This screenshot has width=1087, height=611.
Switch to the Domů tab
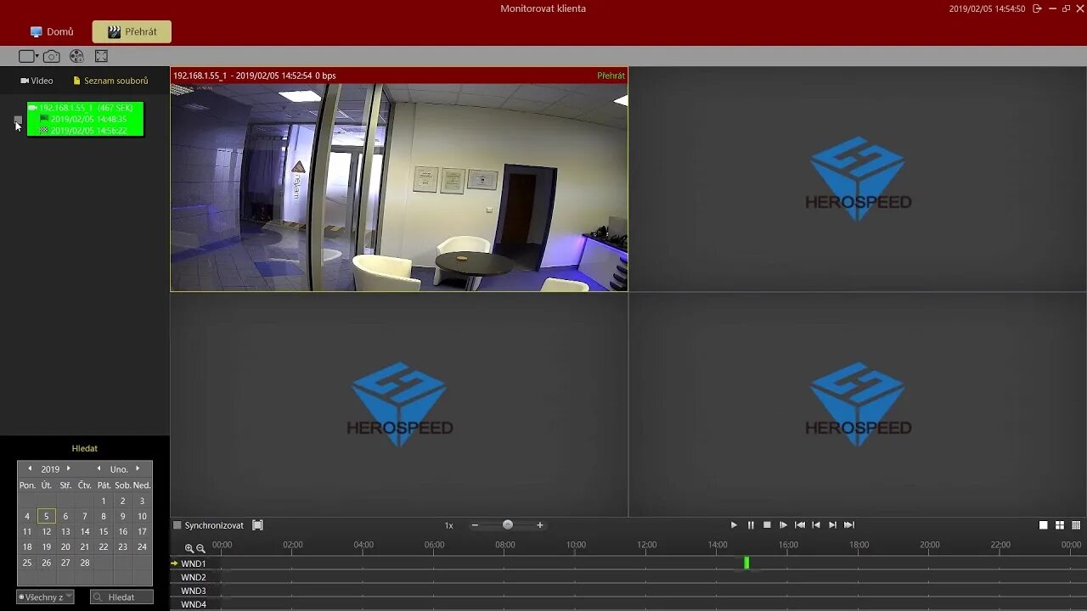[x=52, y=31]
